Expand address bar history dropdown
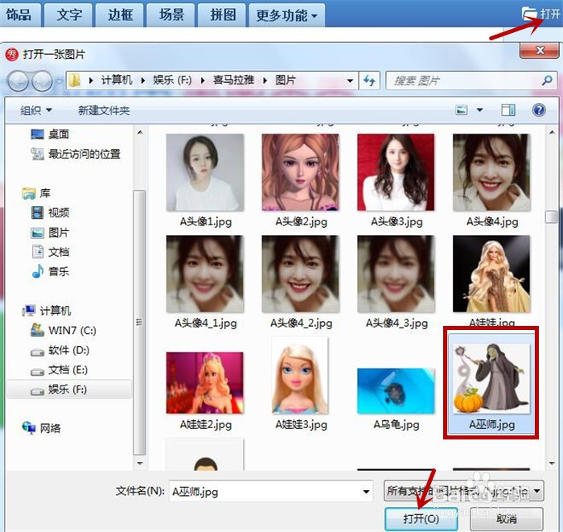 350,80
